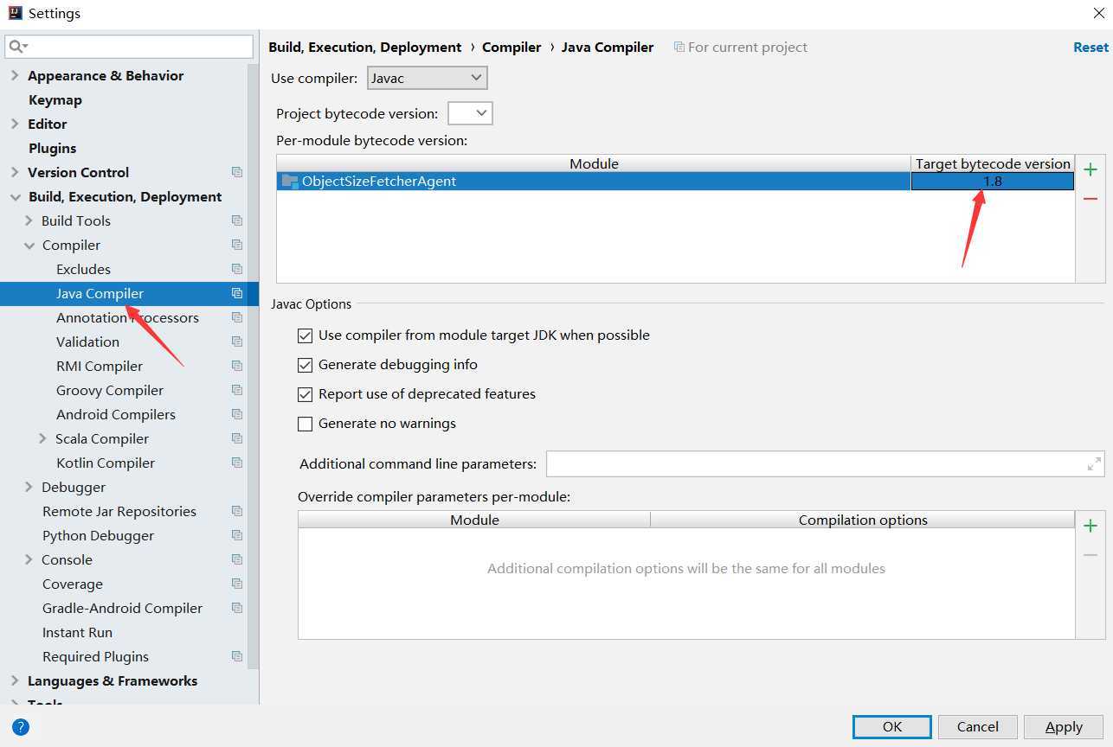Screen dimensions: 1113x747
Task: Open Gradle-Android Compiler settings page
Action: pyautogui.click(x=122, y=608)
